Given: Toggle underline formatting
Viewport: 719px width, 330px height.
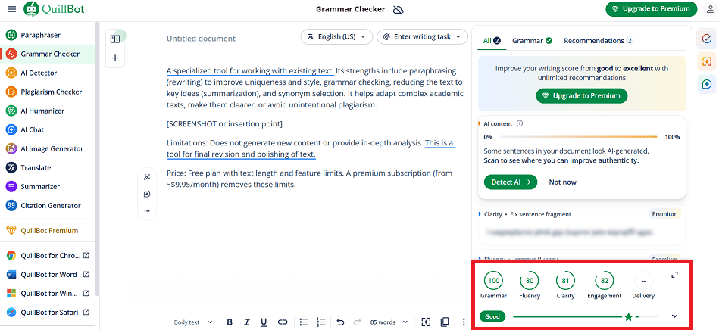Looking at the screenshot, I should point(264,322).
